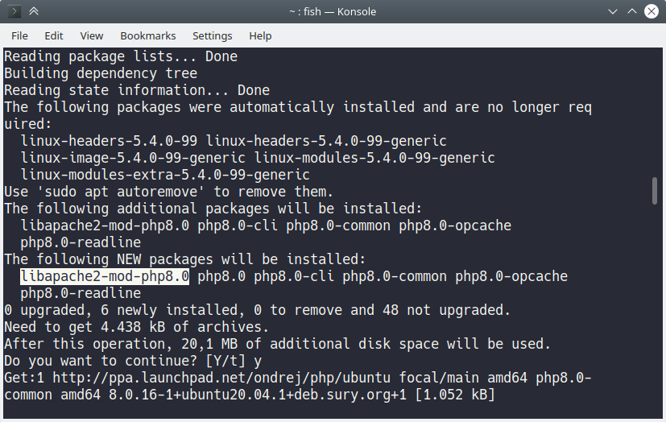This screenshot has width=666, height=422.
Task: Minimize the Konsole window
Action: pos(613,11)
